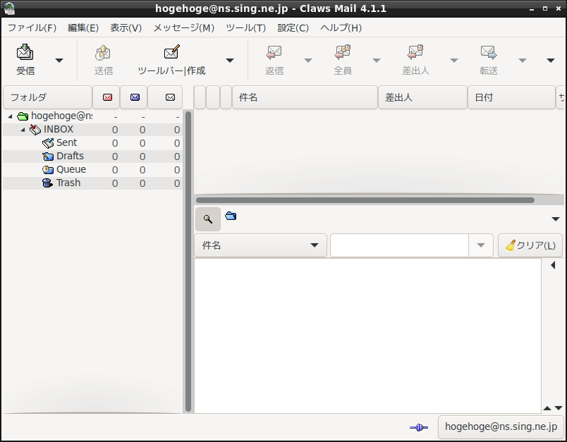The image size is (567, 442).
Task: Click the Trash folder icon
Action: pyautogui.click(x=47, y=183)
